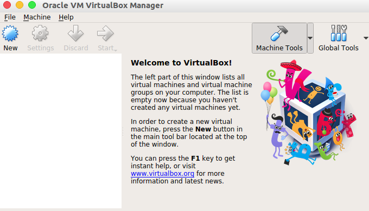Image resolution: width=369 pixels, height=211 pixels.
Task: Click the pane splitter handle dots
Action: point(123,131)
